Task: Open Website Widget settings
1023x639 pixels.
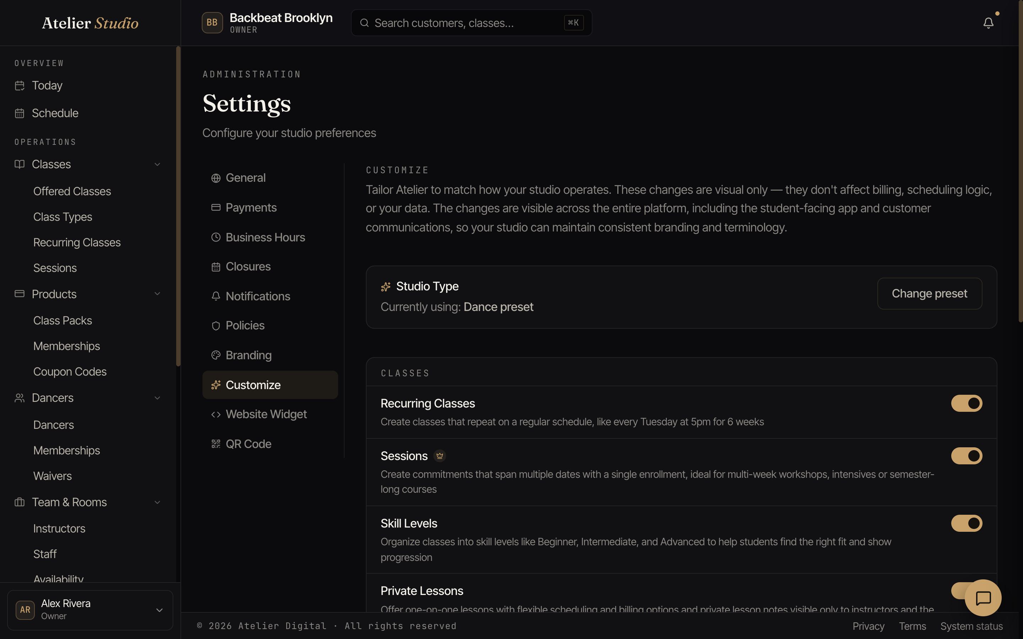Action: (x=270, y=414)
